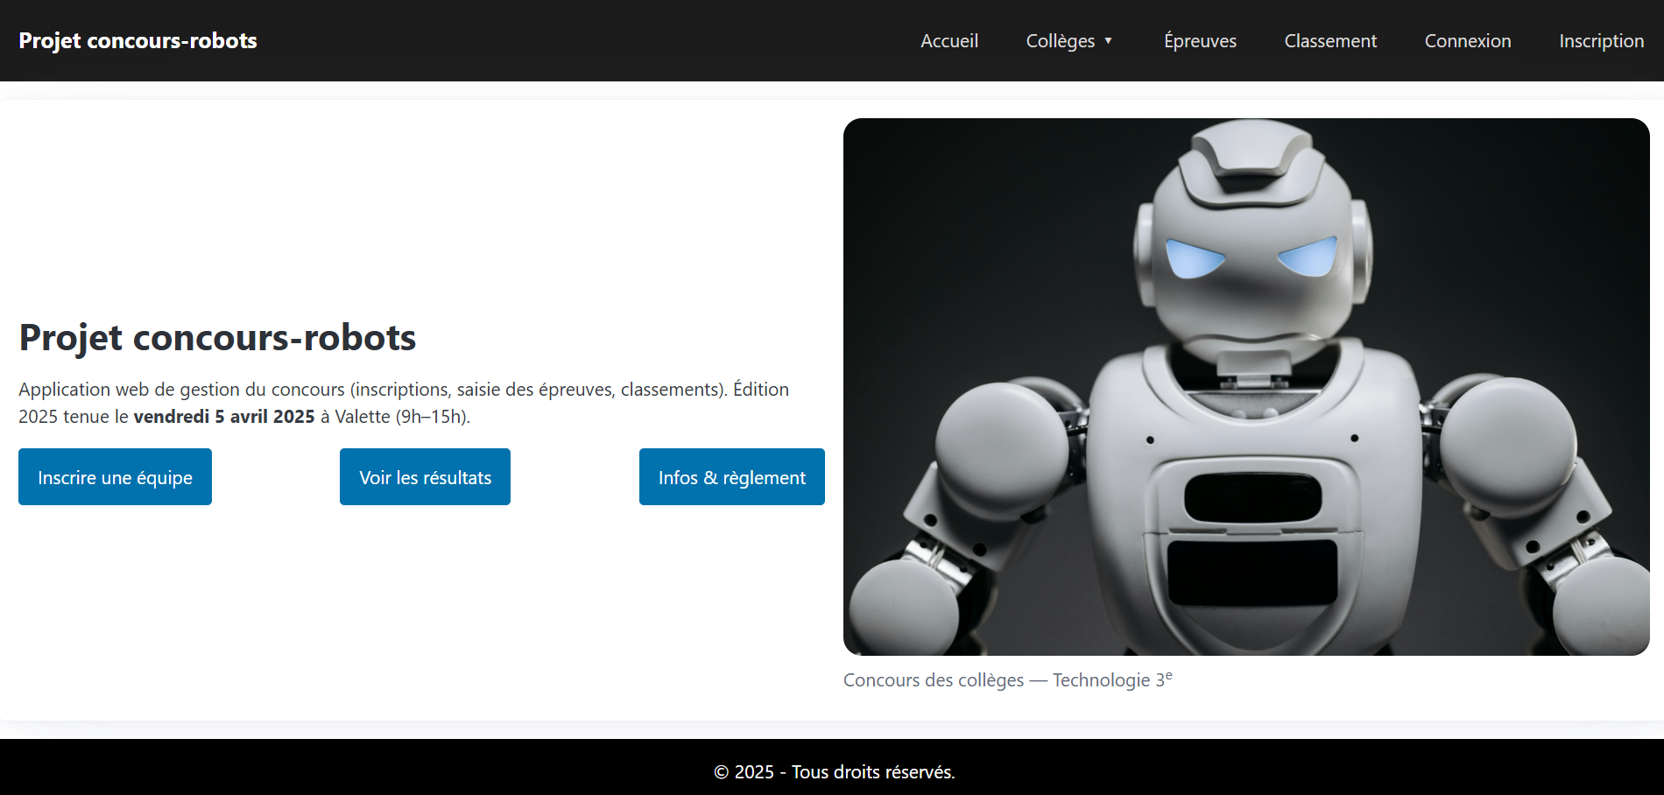Click the Inscrire une équipe button
The image size is (1664, 795).
click(x=115, y=477)
